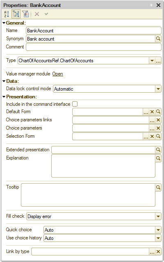Expand the Data lock control mode dropdown
Image resolution: width=164 pixels, height=262 pixels.
158,89
